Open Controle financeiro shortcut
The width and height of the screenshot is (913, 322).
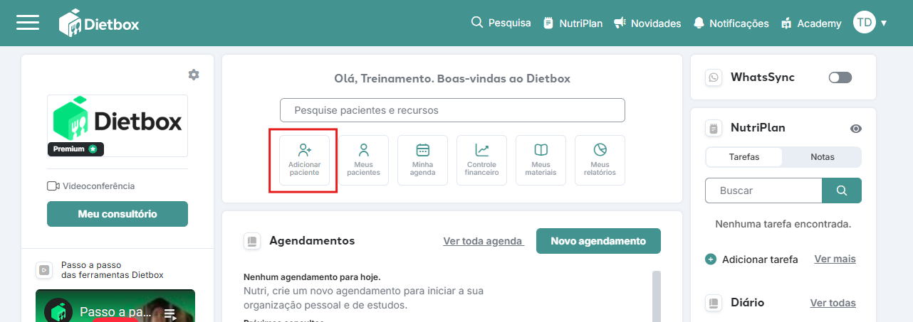point(482,160)
